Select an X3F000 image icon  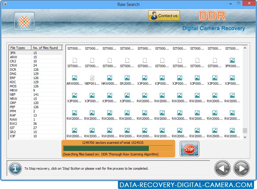(x=144, y=78)
